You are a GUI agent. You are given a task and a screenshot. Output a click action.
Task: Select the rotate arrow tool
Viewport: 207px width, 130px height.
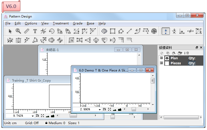coord(52,31)
